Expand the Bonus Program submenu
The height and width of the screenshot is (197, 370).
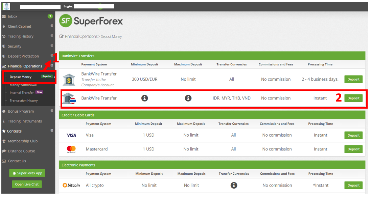[52, 111]
